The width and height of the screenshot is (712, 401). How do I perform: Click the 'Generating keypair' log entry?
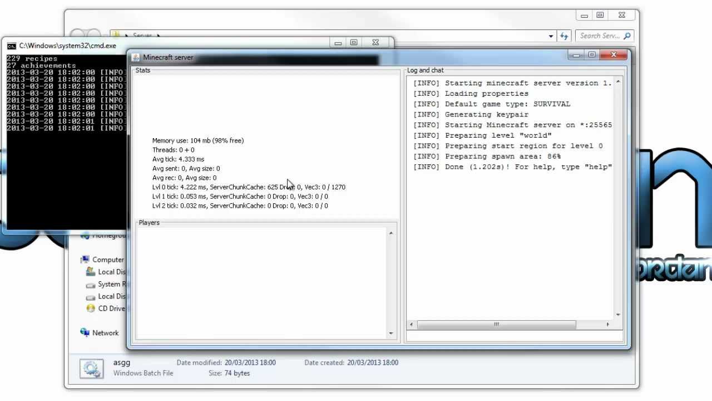pos(471,114)
